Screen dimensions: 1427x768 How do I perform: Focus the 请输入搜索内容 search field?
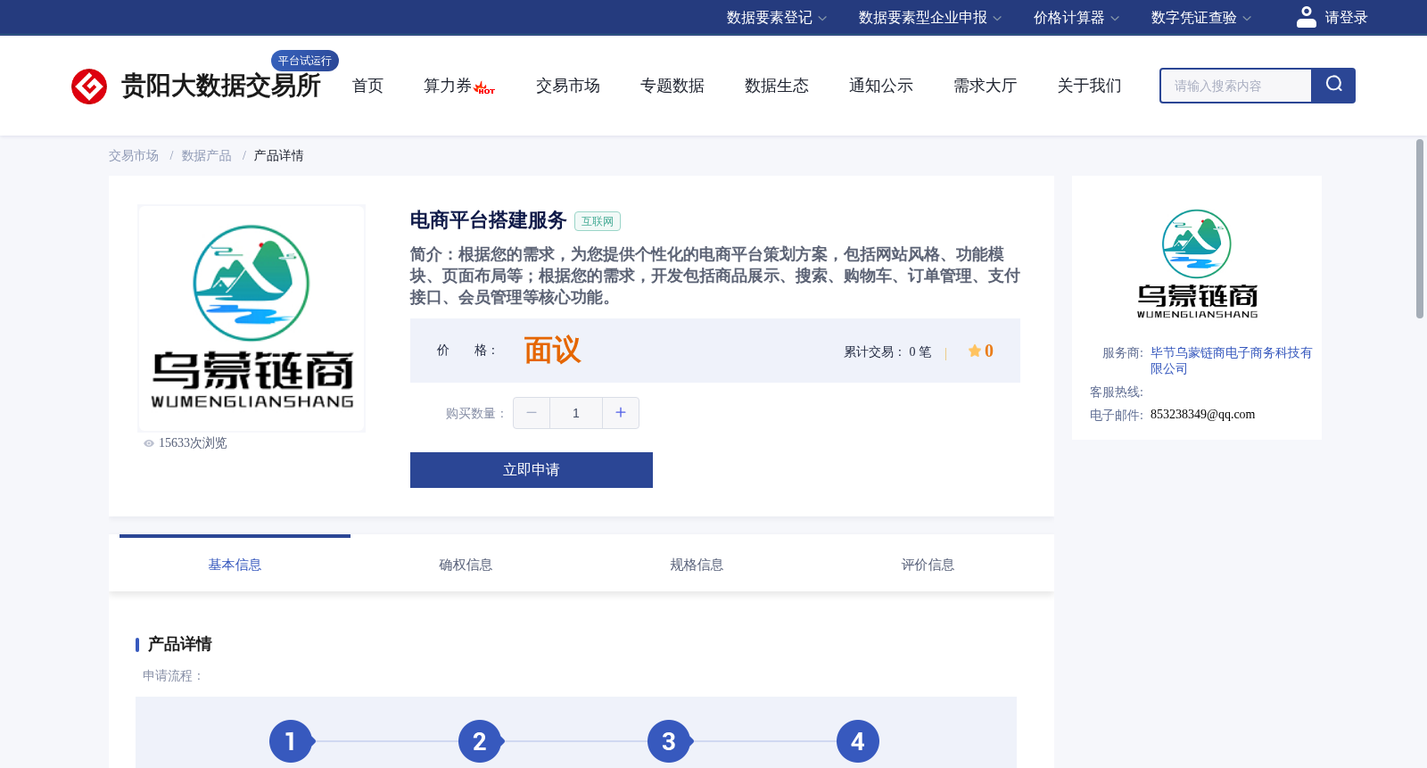point(1236,86)
